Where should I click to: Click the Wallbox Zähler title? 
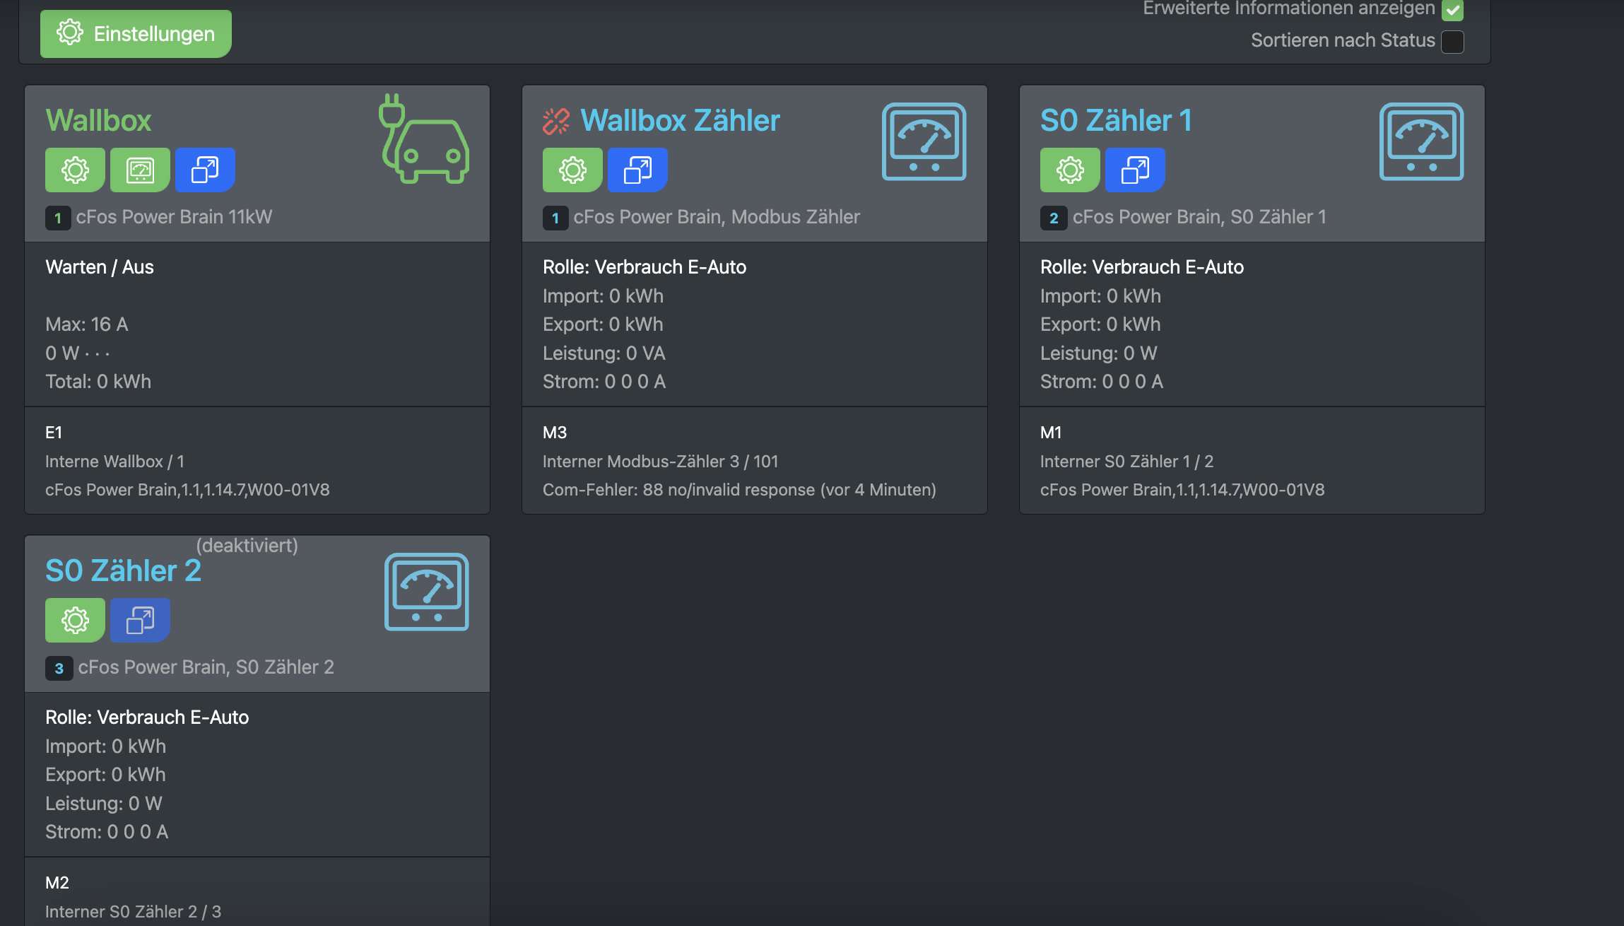pyautogui.click(x=680, y=120)
